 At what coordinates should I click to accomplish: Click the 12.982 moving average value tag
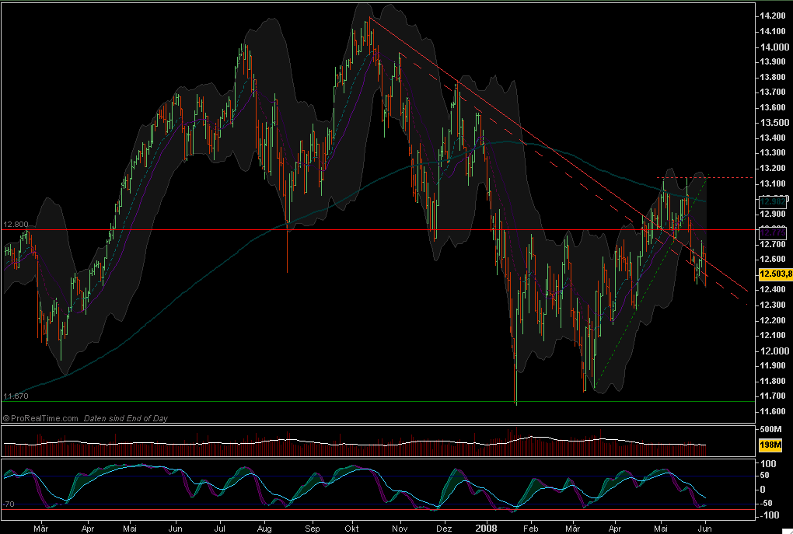[774, 202]
